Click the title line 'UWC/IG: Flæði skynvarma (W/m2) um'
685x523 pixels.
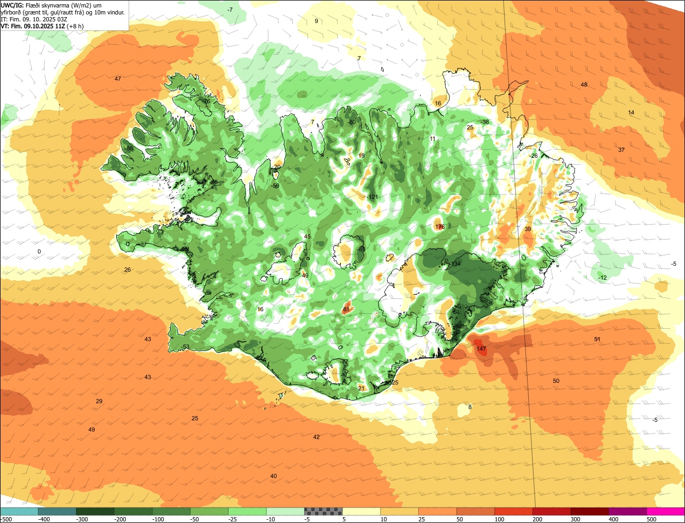(51, 5)
